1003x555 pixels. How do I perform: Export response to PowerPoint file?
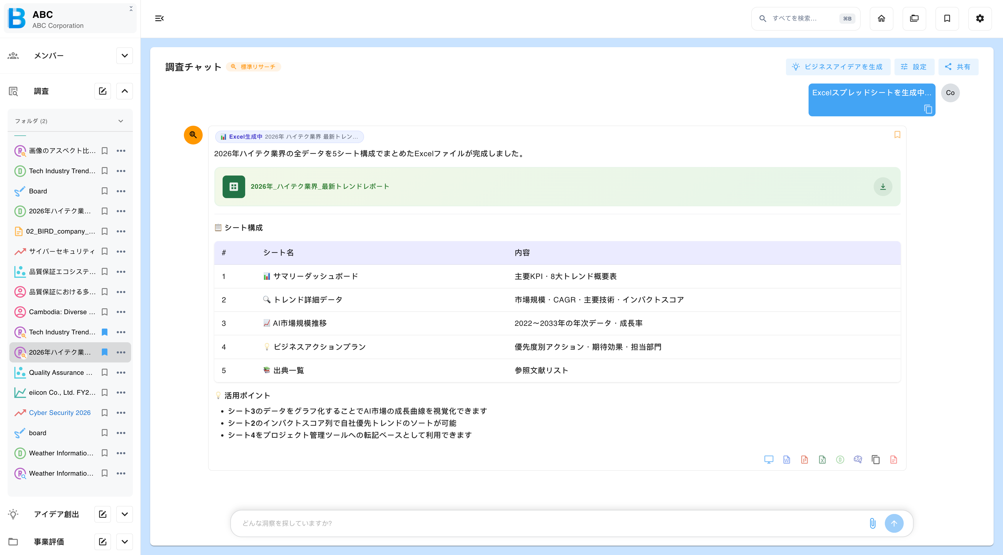tap(804, 460)
